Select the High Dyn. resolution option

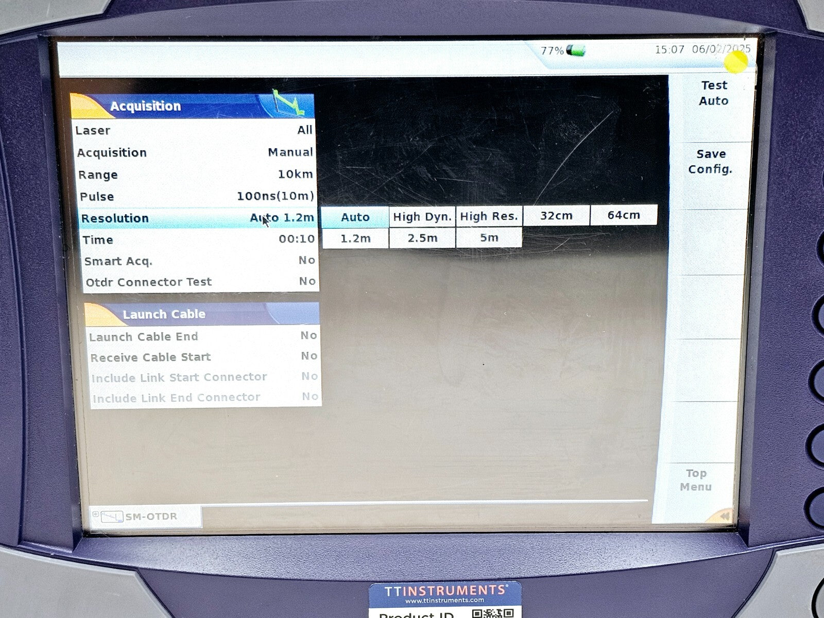pyautogui.click(x=421, y=217)
